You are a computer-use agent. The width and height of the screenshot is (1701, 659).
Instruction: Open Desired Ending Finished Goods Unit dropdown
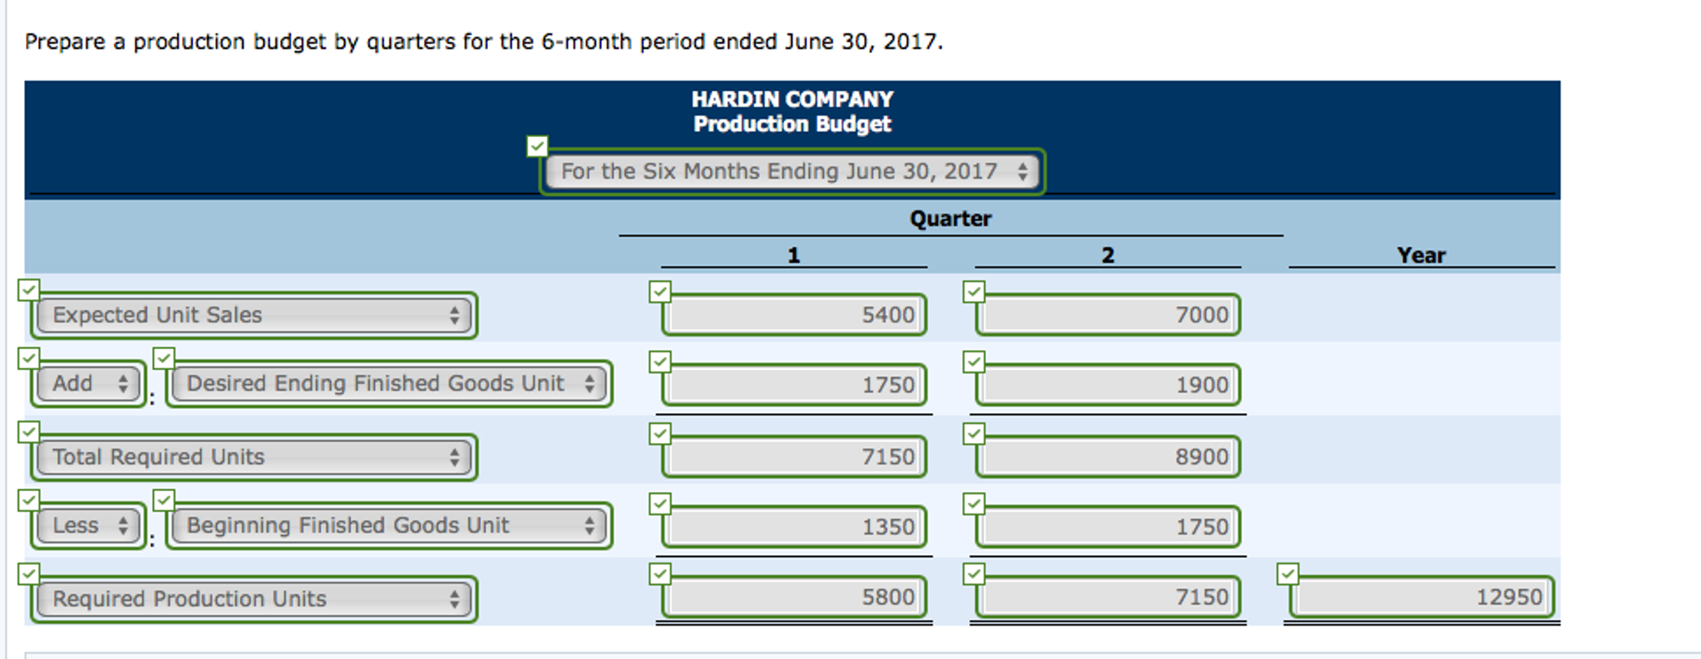pos(389,384)
